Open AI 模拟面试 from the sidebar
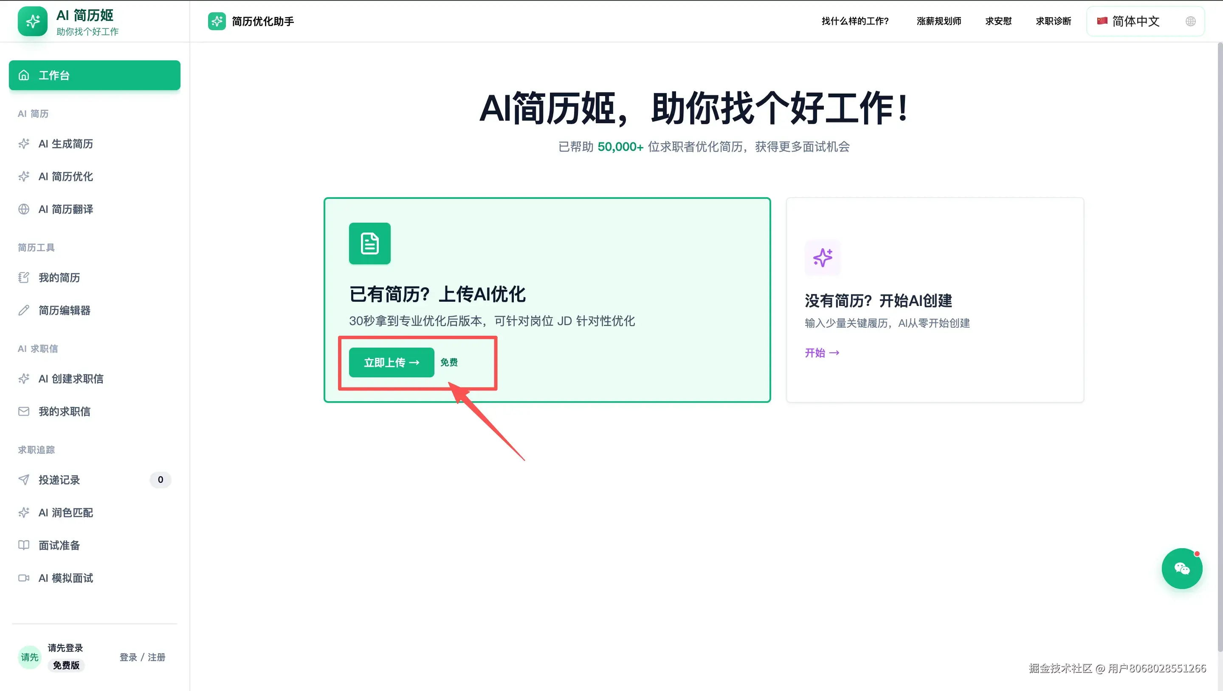The width and height of the screenshot is (1223, 691). click(x=65, y=578)
